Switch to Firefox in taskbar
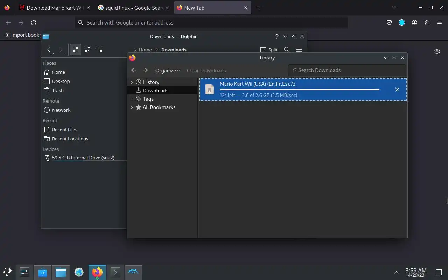Screen dimensions: 448x280 (x=97, y=272)
